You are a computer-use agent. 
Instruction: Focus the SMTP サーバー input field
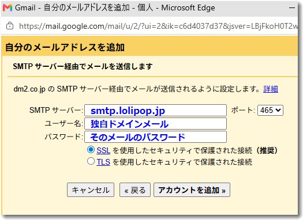(x=156, y=111)
